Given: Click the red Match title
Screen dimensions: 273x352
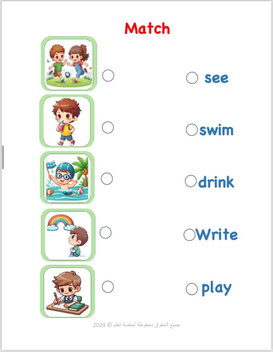Looking at the screenshot, I should tap(147, 29).
